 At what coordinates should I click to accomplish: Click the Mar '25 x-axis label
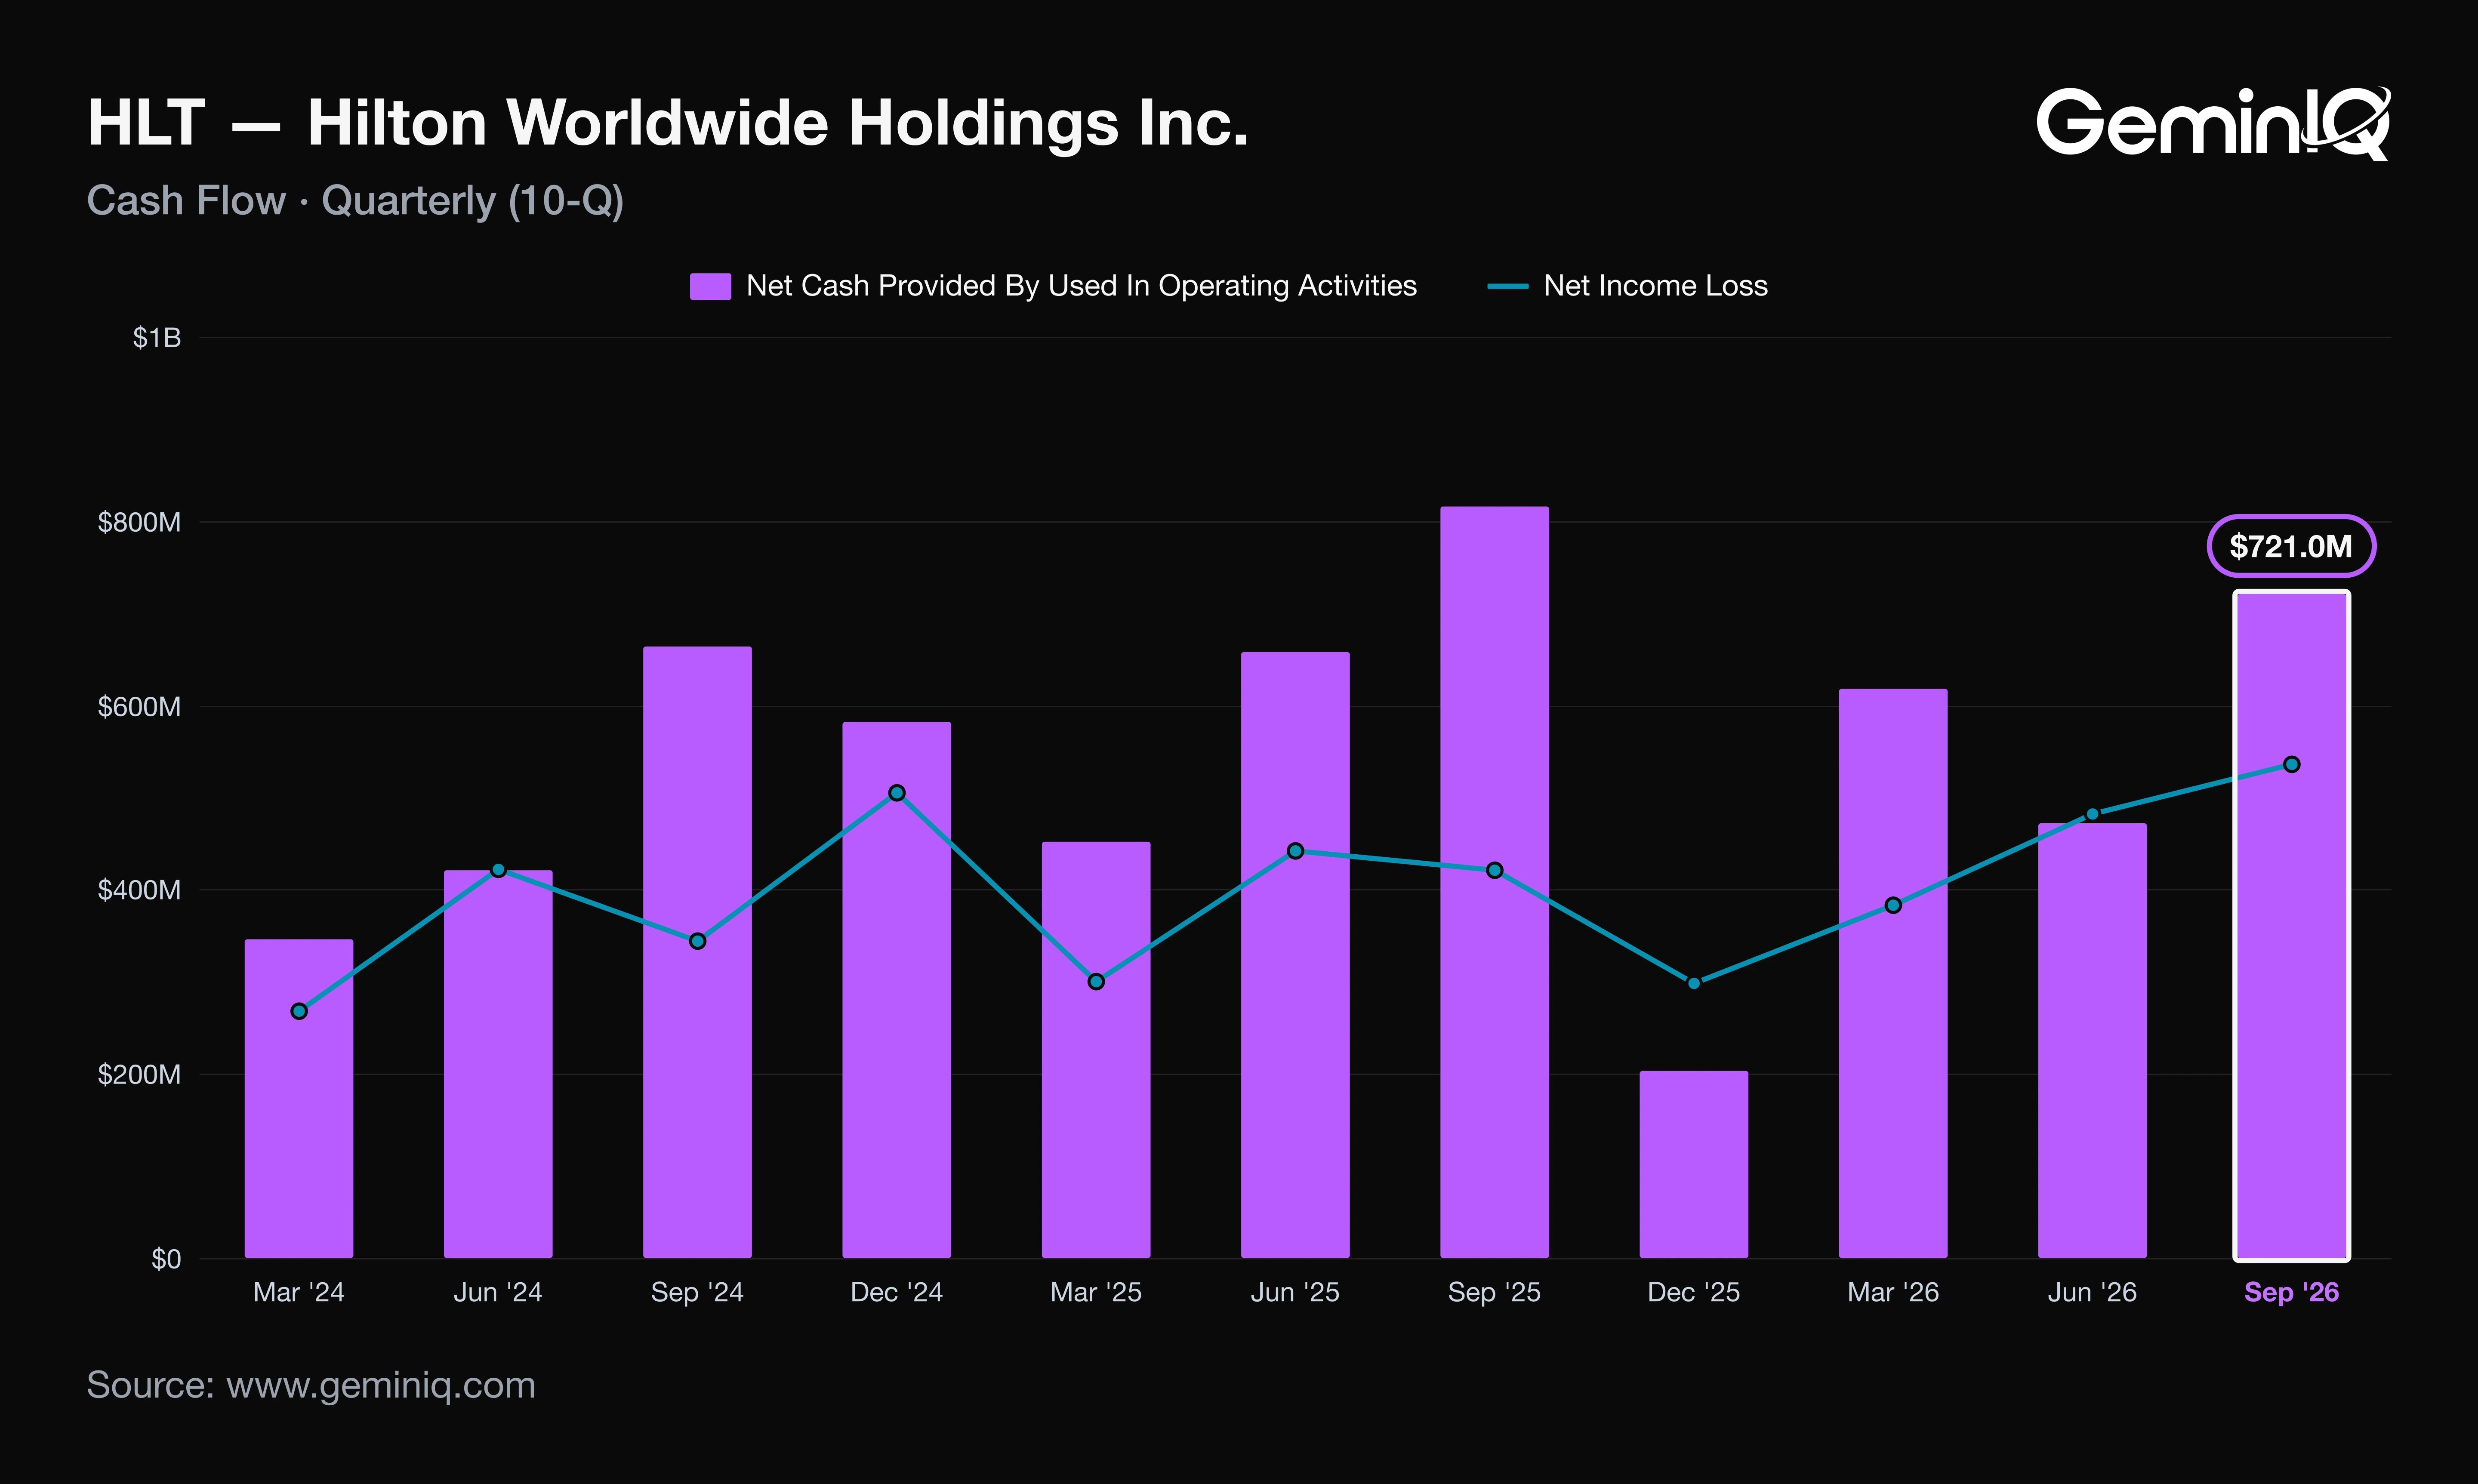pyautogui.click(x=1096, y=1292)
